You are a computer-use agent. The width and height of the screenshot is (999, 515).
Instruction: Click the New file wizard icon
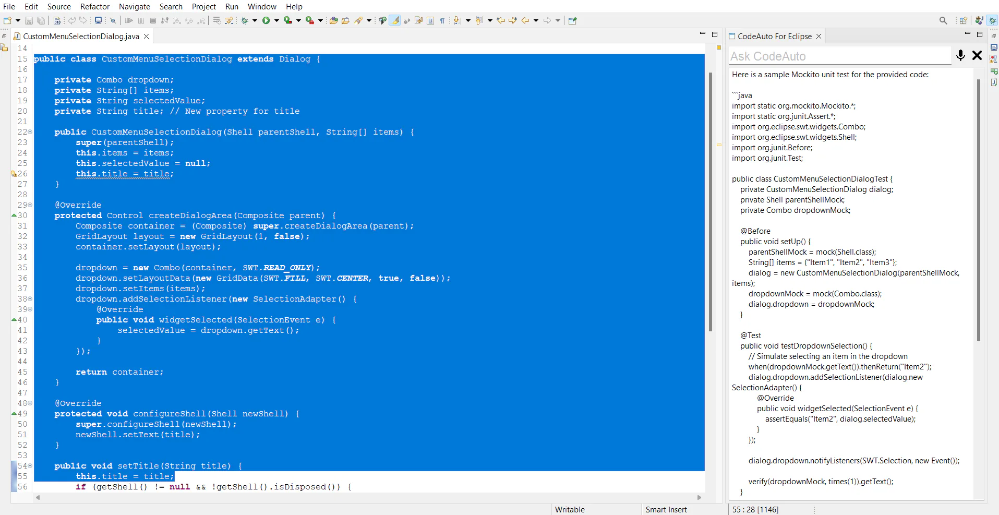click(7, 20)
